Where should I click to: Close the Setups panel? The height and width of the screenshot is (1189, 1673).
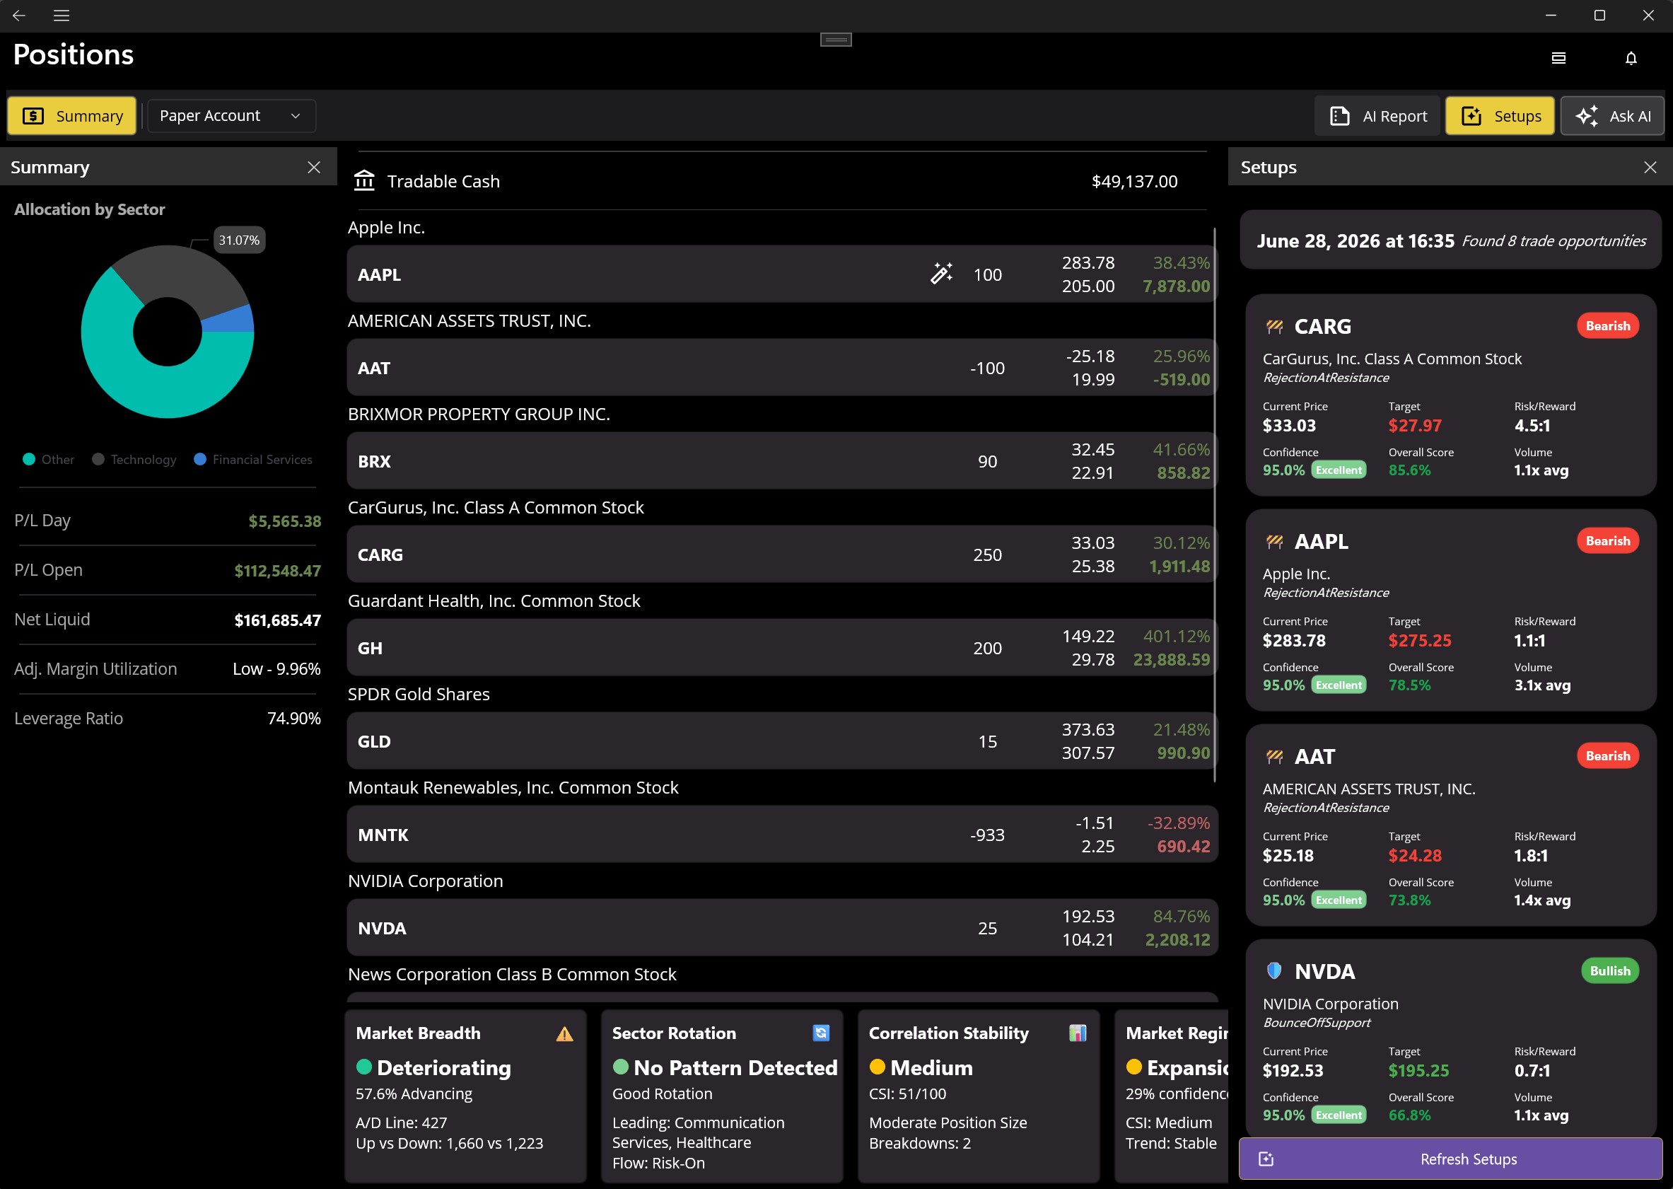tap(1650, 168)
